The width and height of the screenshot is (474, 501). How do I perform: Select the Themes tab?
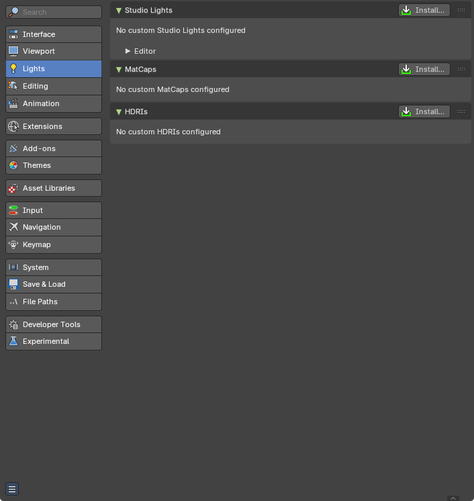click(54, 165)
